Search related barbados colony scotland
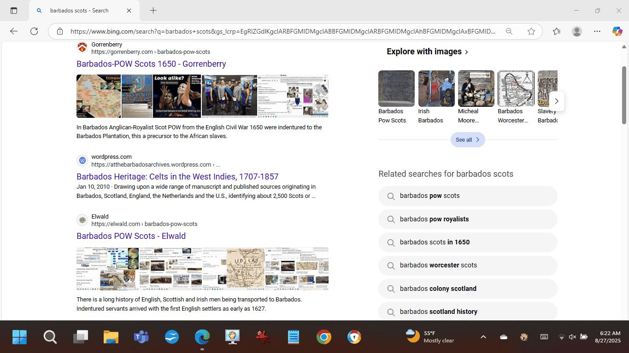Viewport: 629px width, 353px height. coord(438,289)
